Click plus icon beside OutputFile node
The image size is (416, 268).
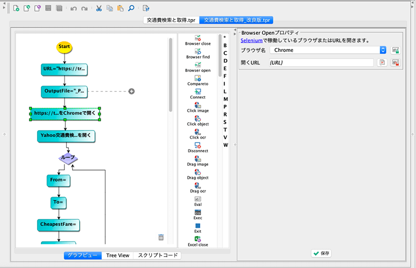pyautogui.click(x=131, y=91)
